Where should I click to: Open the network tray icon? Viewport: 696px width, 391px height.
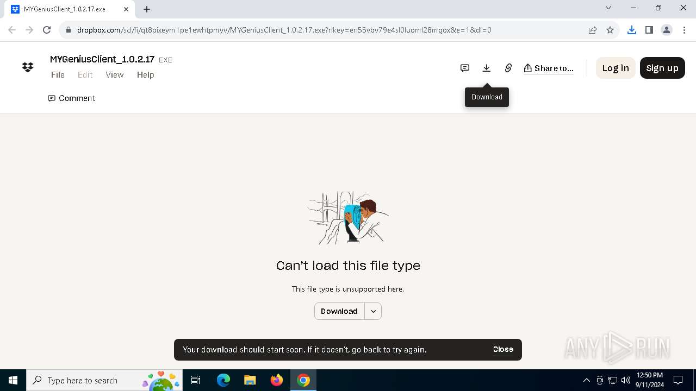(613, 380)
